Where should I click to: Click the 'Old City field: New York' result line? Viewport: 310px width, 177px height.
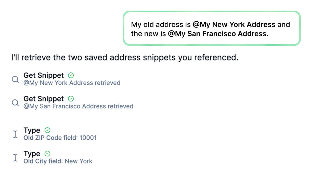pyautogui.click(x=58, y=161)
